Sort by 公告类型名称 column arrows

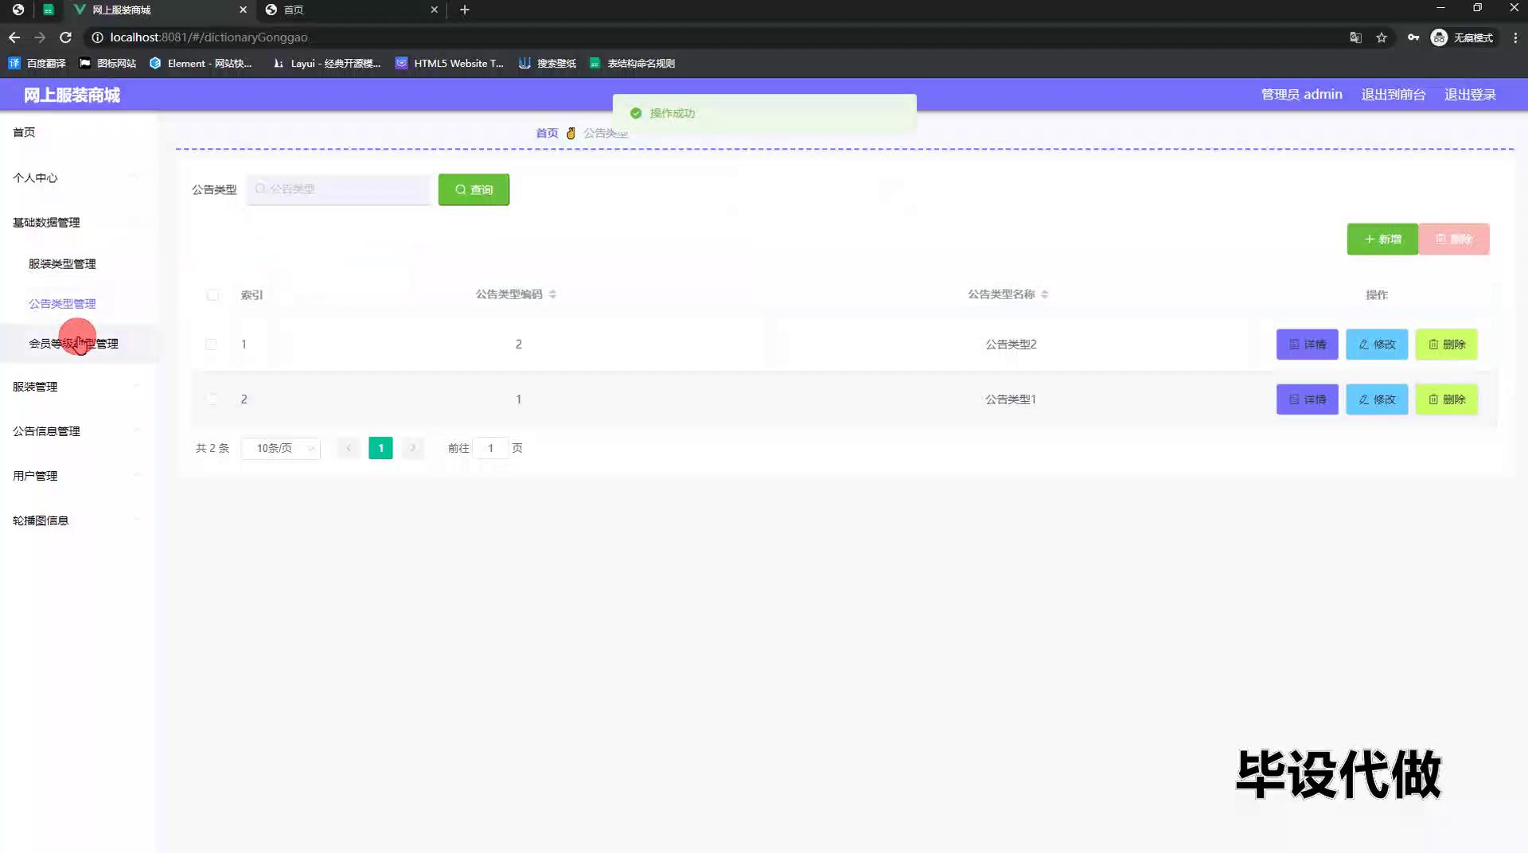1044,294
